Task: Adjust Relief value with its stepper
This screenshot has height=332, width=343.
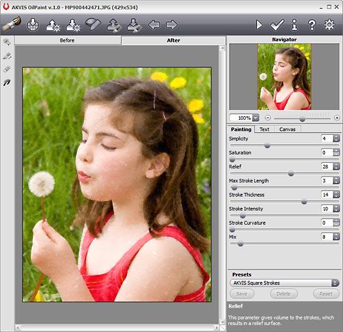Action: [x=336, y=167]
